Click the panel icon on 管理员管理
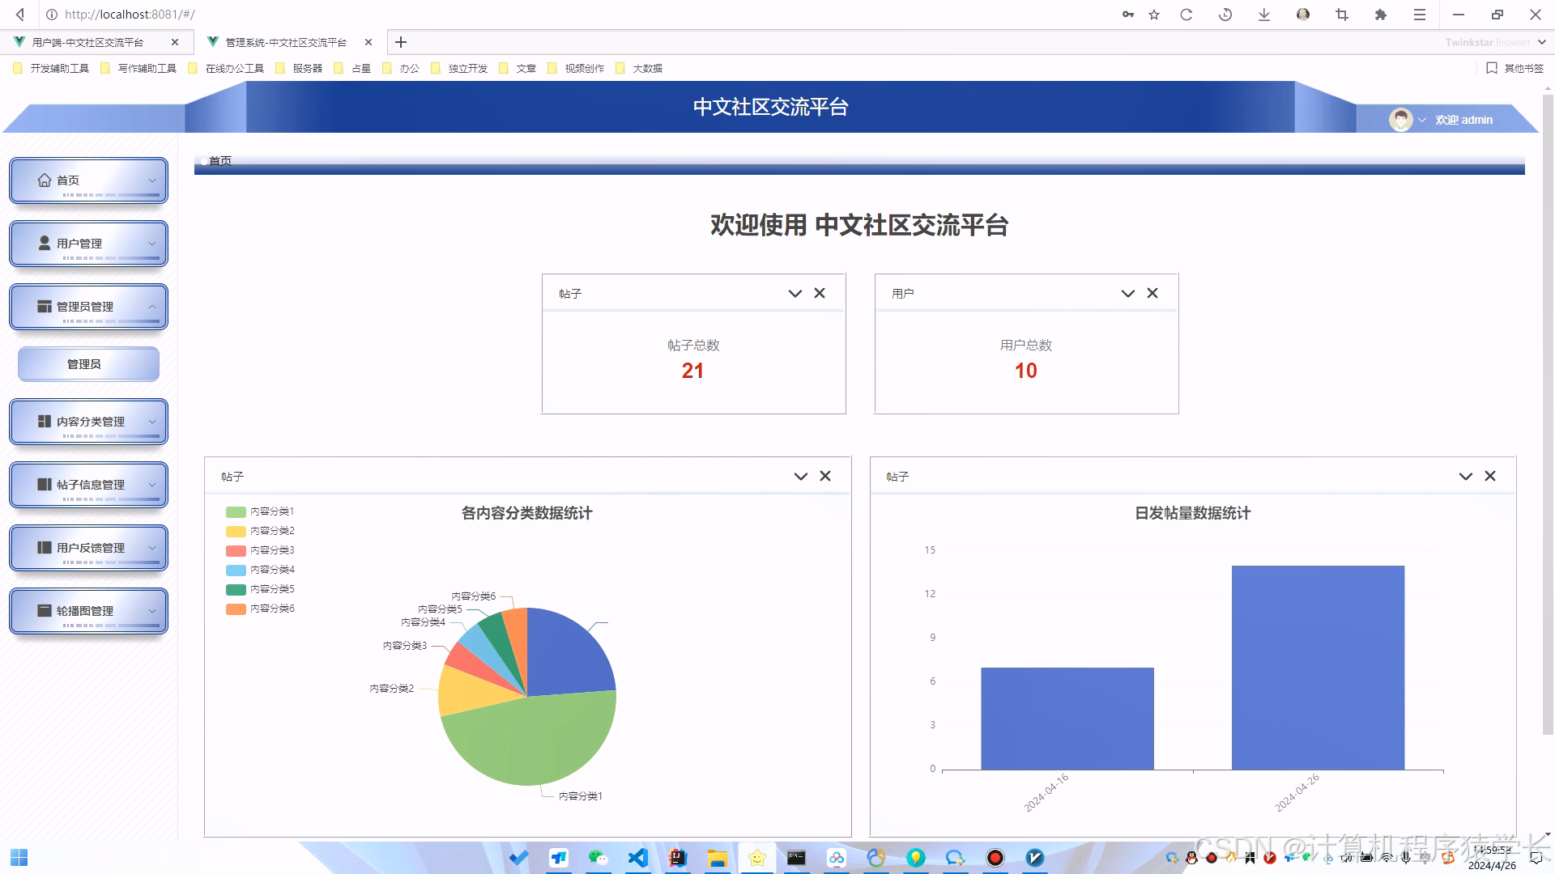This screenshot has width=1555, height=874. 45,305
